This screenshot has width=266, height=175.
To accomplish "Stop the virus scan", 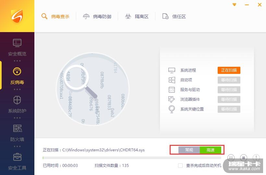I will pyautogui.click(x=244, y=158).
